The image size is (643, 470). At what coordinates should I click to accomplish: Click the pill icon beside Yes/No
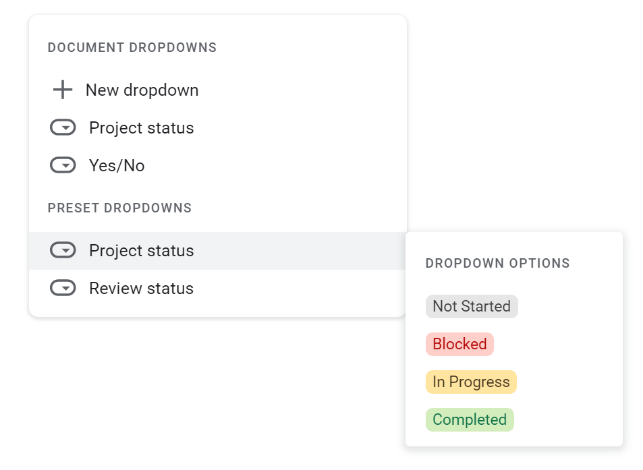[x=63, y=166]
